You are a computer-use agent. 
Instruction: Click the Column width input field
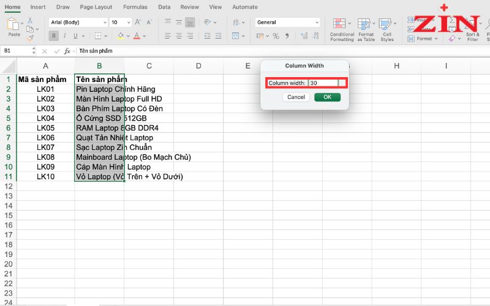click(323, 83)
